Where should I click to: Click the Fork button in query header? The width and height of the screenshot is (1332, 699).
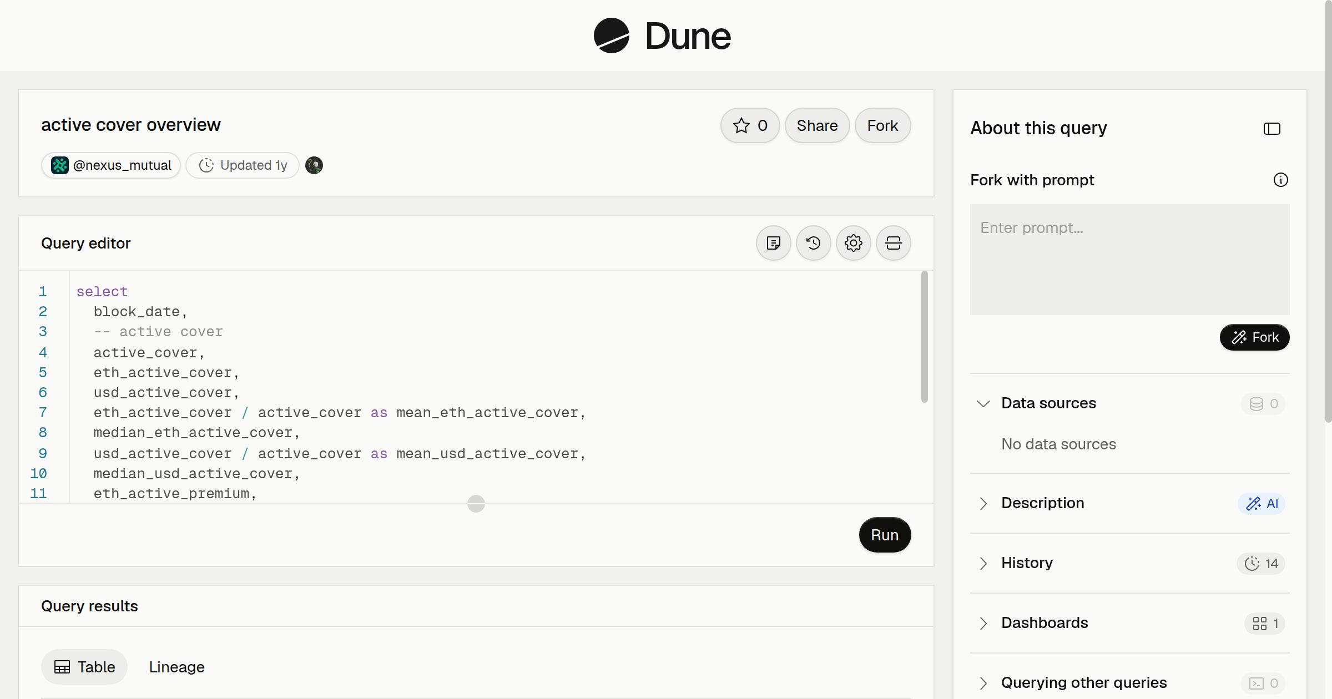882,125
